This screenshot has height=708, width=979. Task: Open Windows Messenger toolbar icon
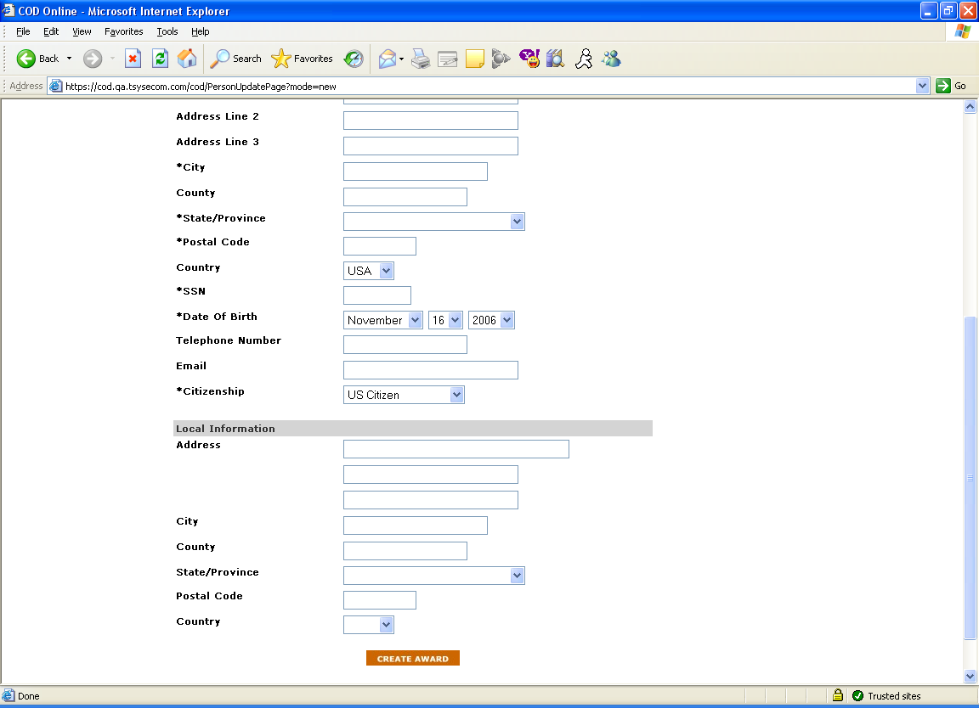pyautogui.click(x=611, y=59)
